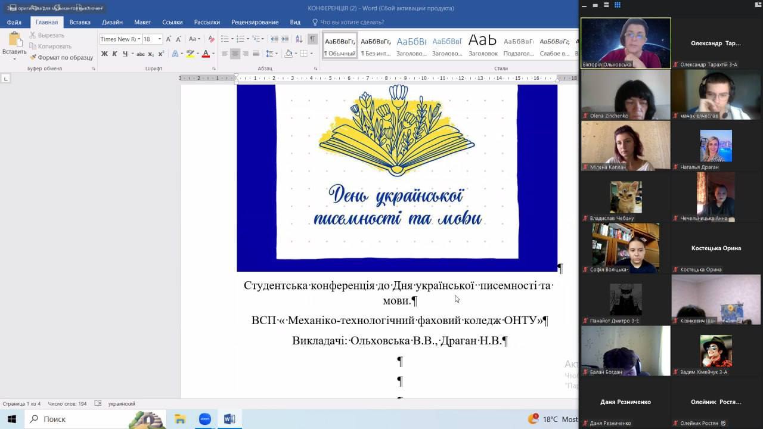
Task: Open File Explorer from the taskbar
Action: click(180, 419)
